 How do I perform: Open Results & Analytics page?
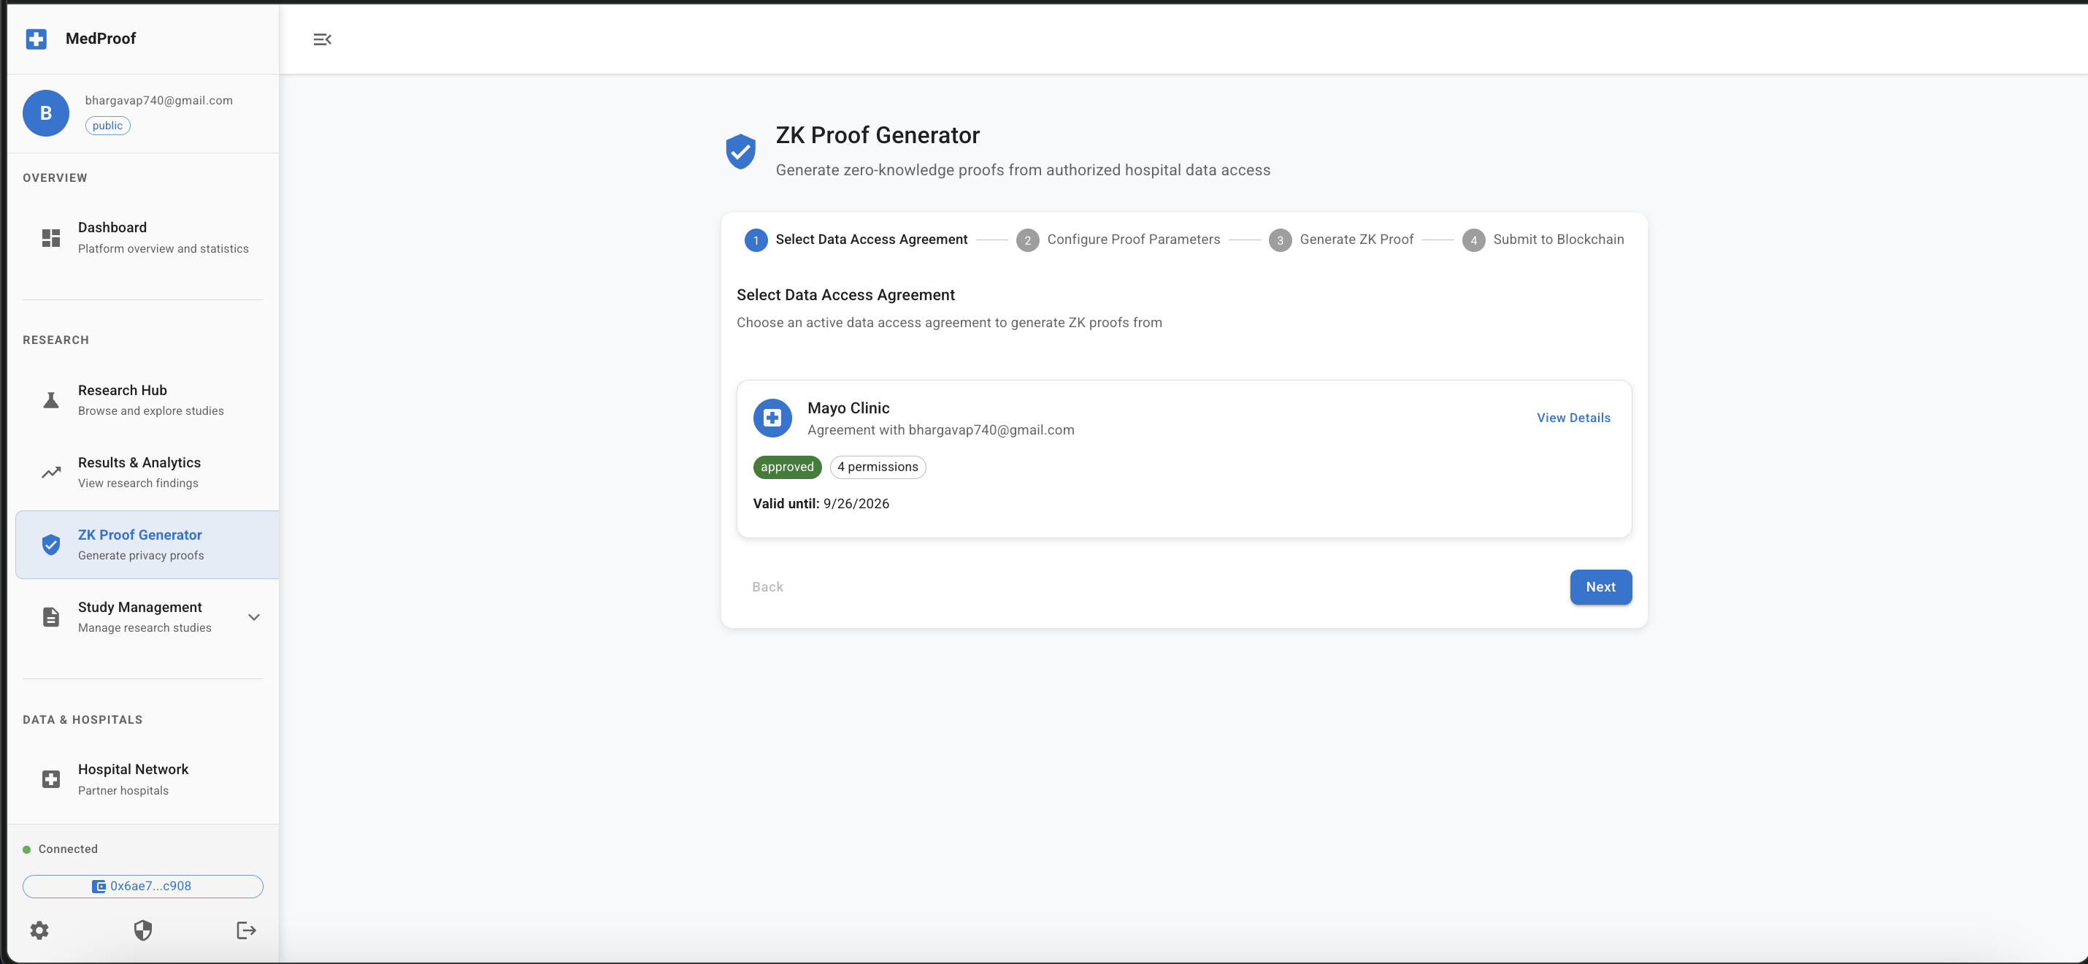pyautogui.click(x=139, y=472)
